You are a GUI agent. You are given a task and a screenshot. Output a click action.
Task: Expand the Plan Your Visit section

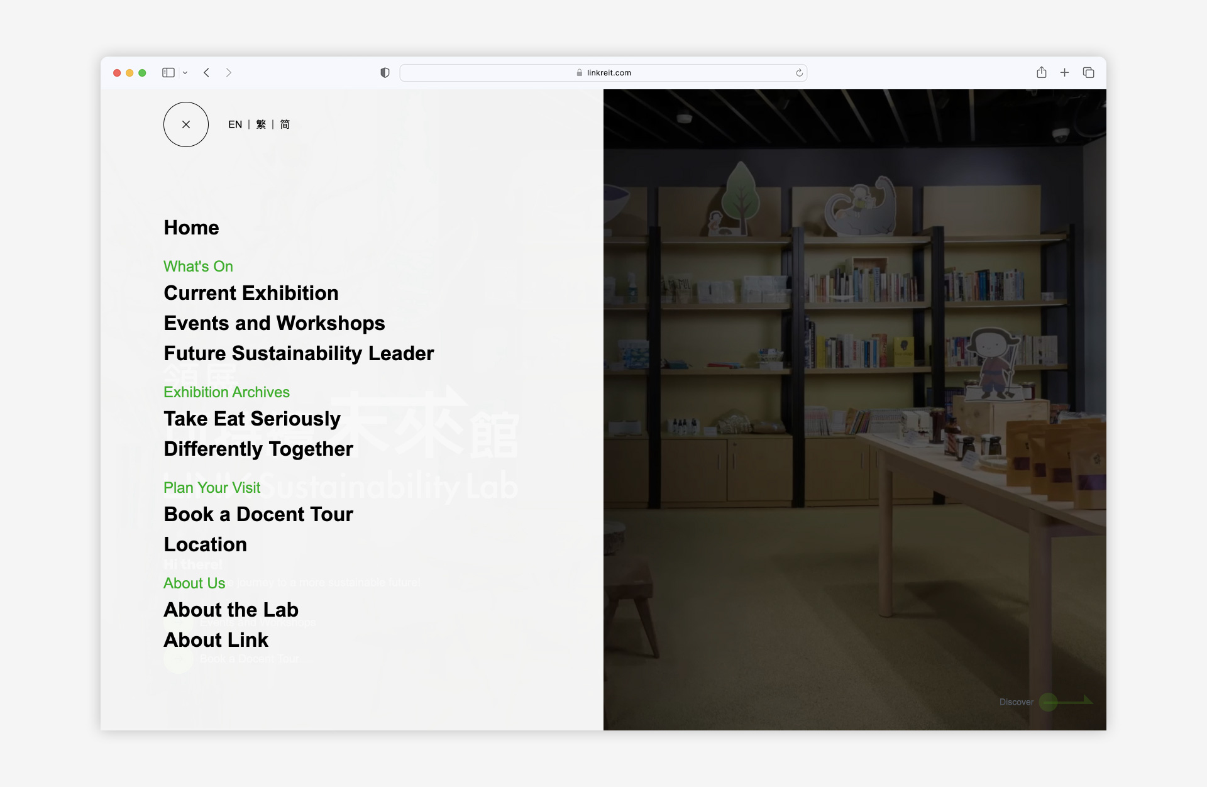(211, 487)
